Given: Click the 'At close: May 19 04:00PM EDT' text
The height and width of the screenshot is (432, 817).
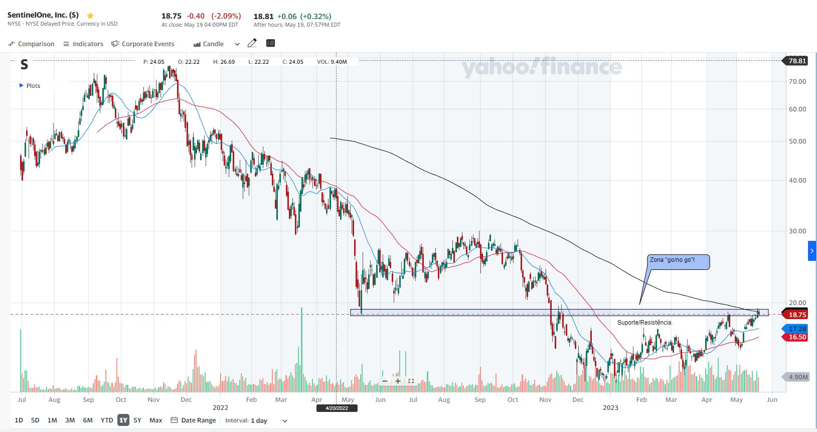Looking at the screenshot, I should tap(200, 25).
